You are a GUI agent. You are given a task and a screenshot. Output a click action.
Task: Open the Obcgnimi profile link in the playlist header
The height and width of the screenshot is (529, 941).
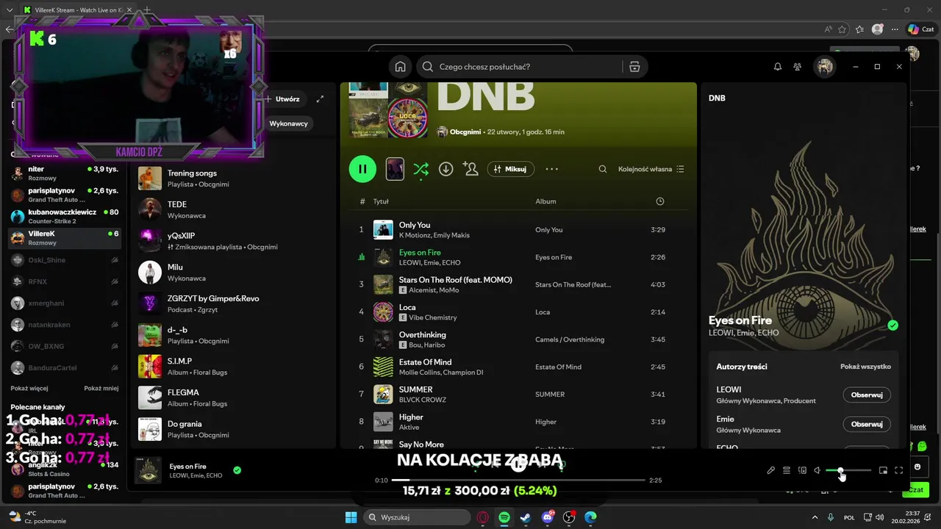coord(465,132)
